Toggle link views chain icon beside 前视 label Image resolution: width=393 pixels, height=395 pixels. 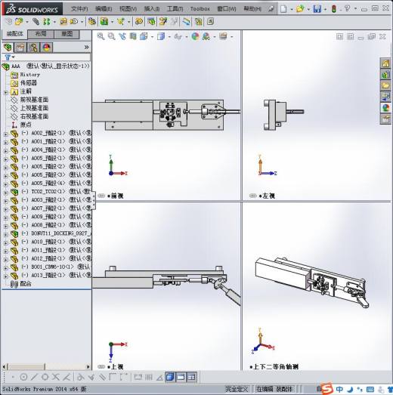coord(101,196)
